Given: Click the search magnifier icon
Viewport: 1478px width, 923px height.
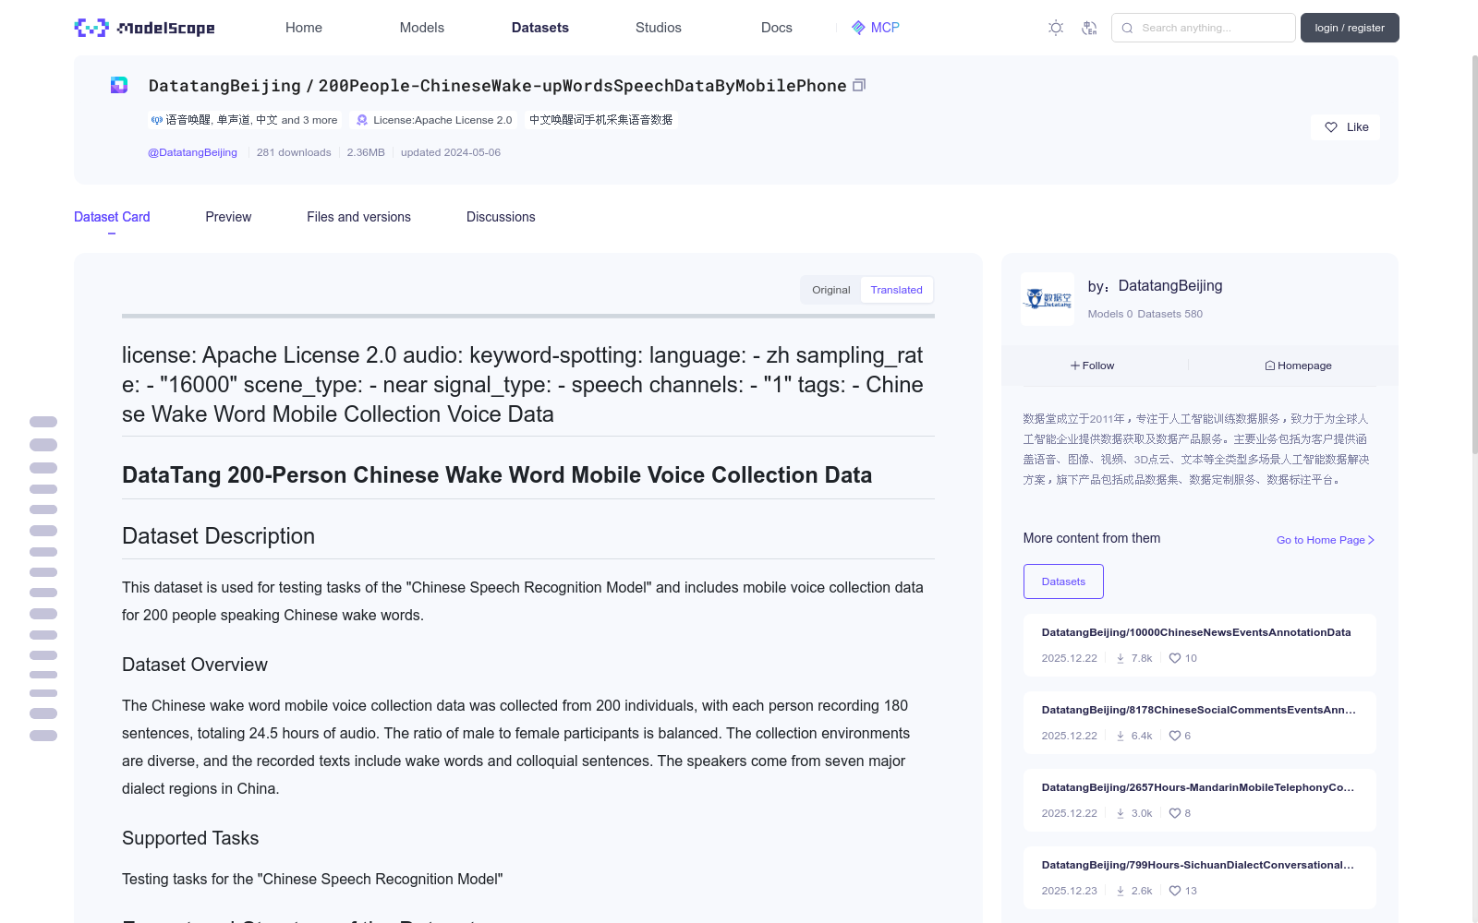Looking at the screenshot, I should [x=1127, y=28].
